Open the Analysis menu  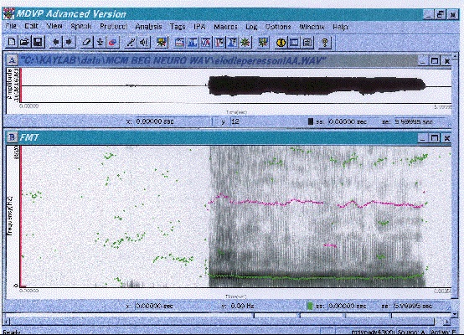[148, 27]
